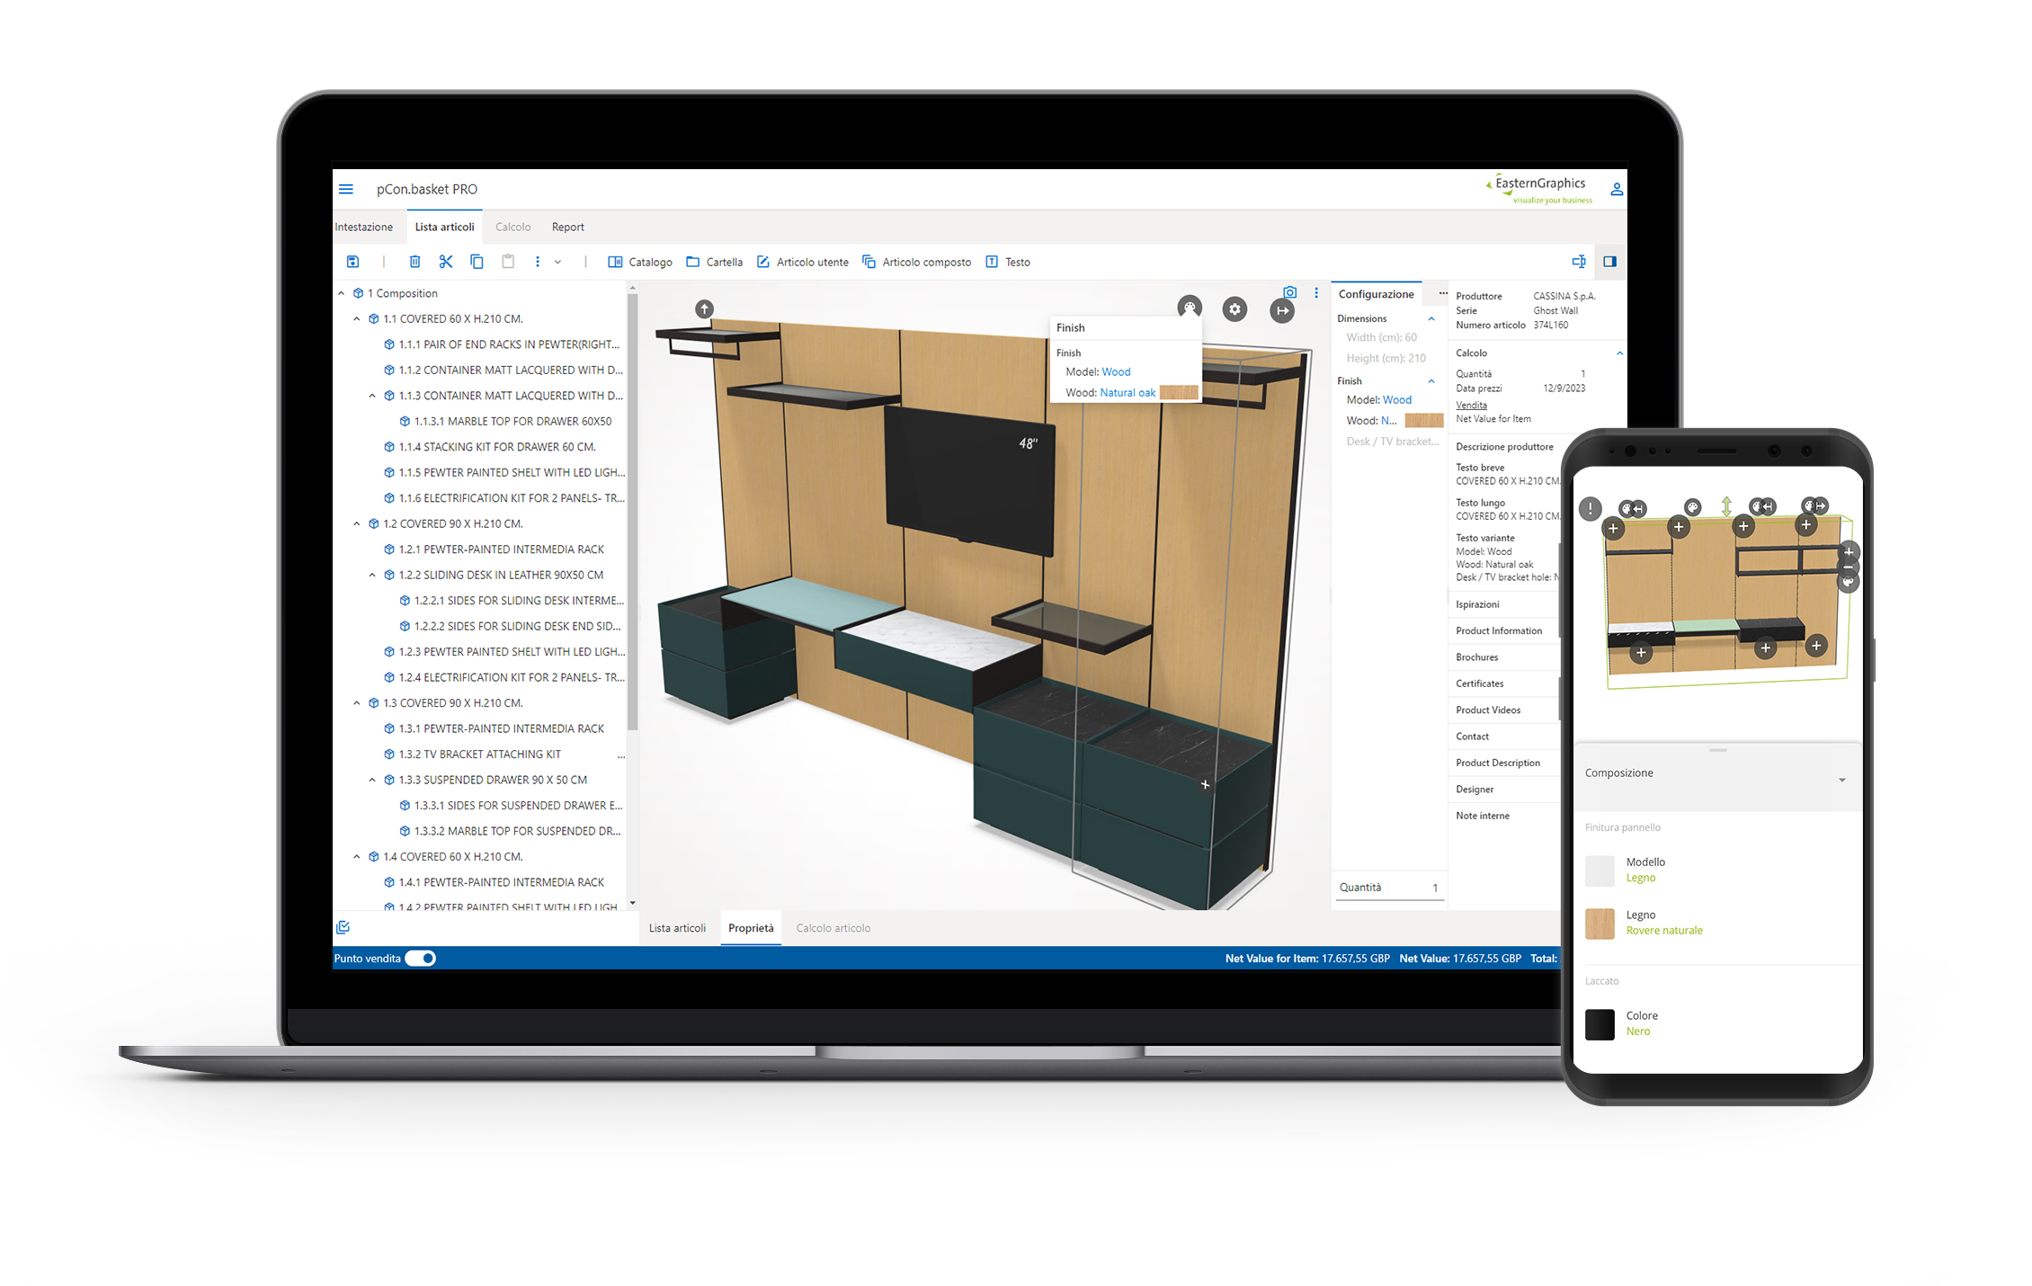
Task: Click the delete trash icon
Action: point(414,262)
